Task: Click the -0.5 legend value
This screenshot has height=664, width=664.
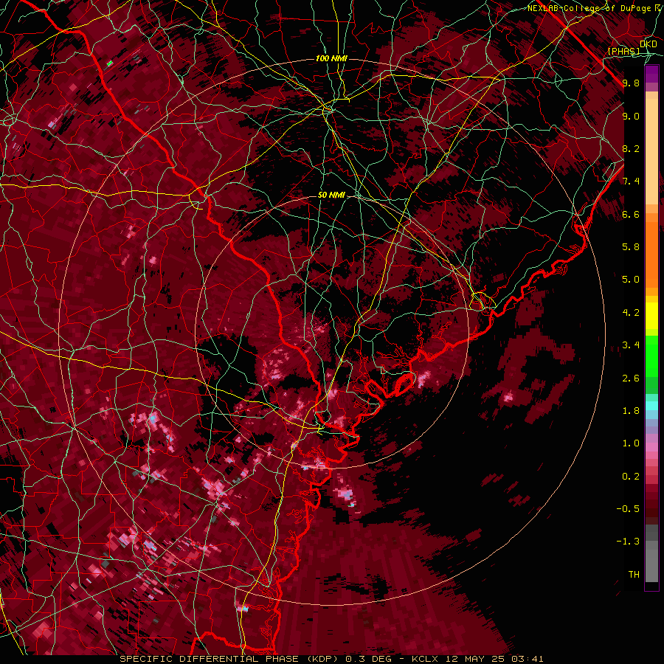Action: (x=628, y=509)
